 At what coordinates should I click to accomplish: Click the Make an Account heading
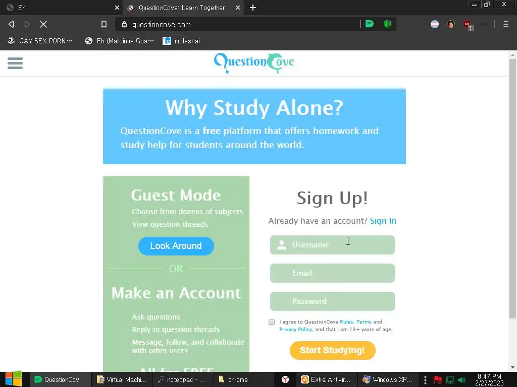click(176, 293)
